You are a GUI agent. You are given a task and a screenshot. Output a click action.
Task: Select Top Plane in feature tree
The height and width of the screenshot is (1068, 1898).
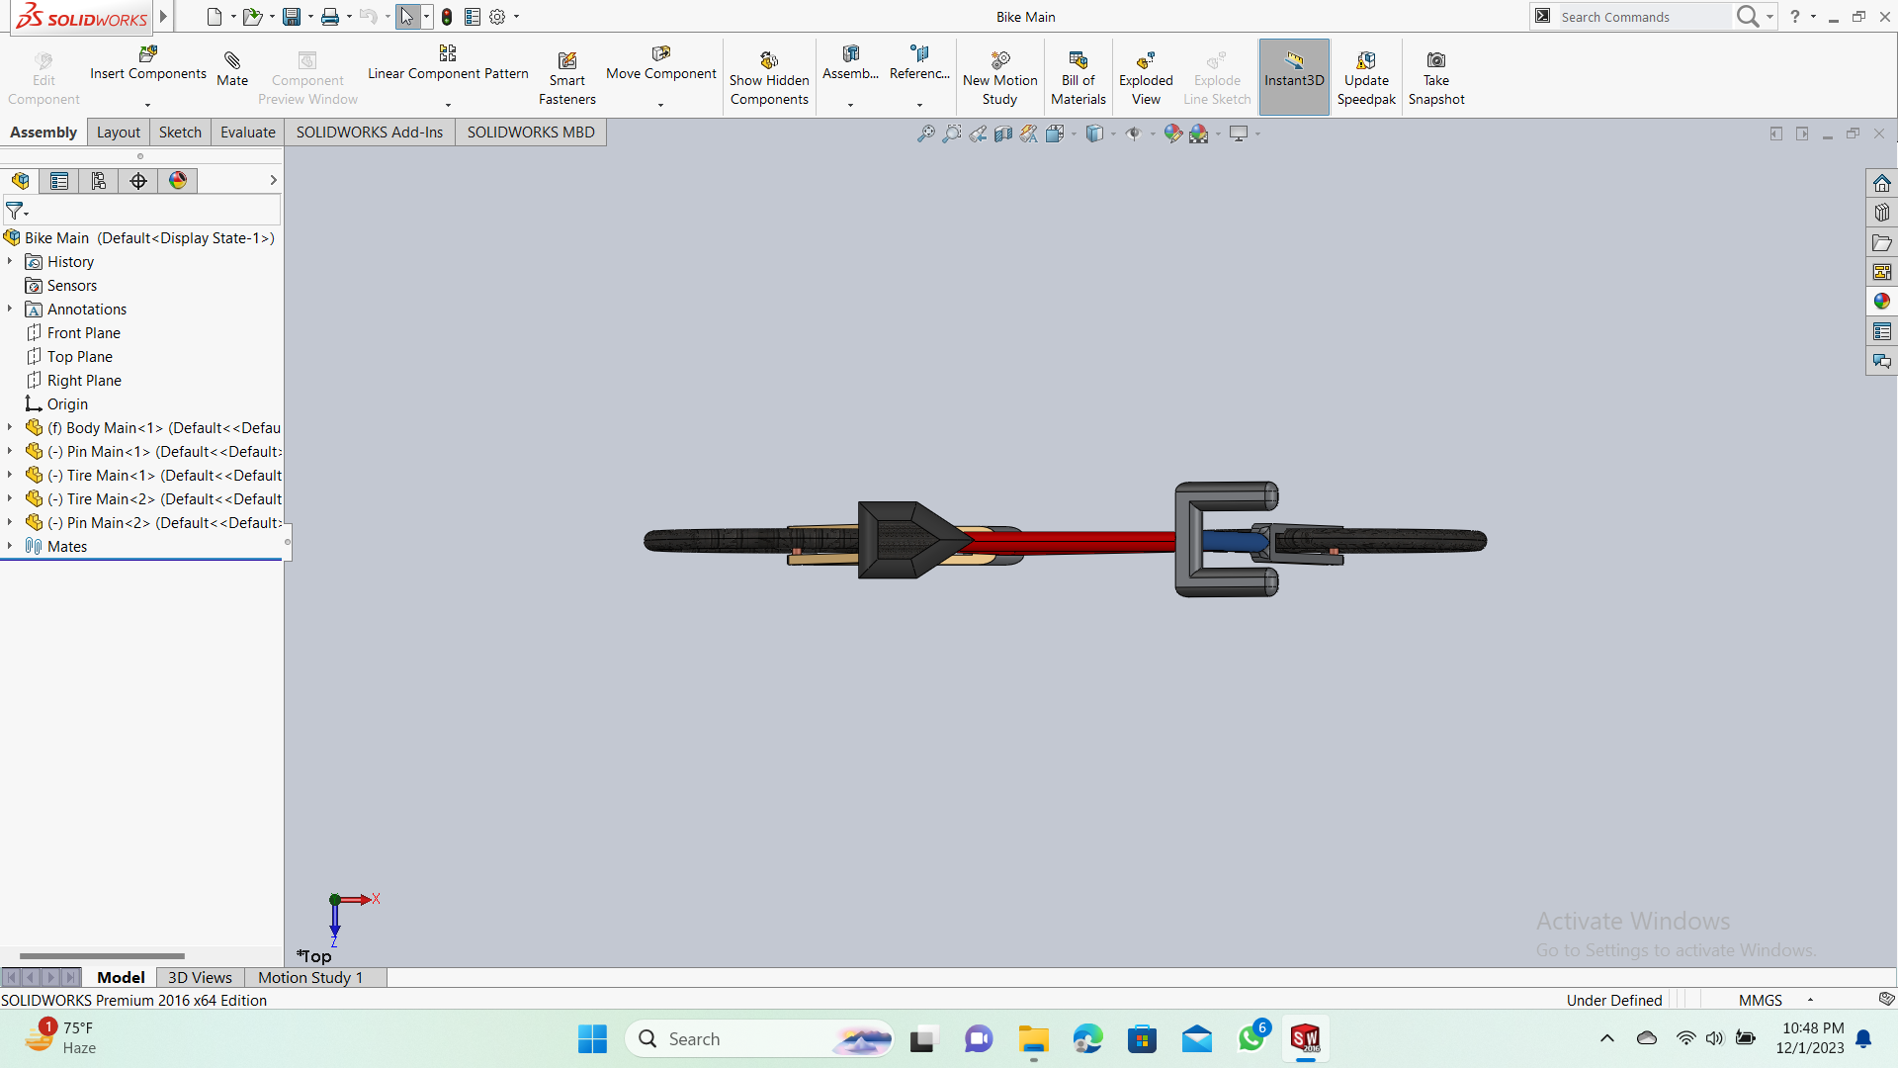pos(80,357)
